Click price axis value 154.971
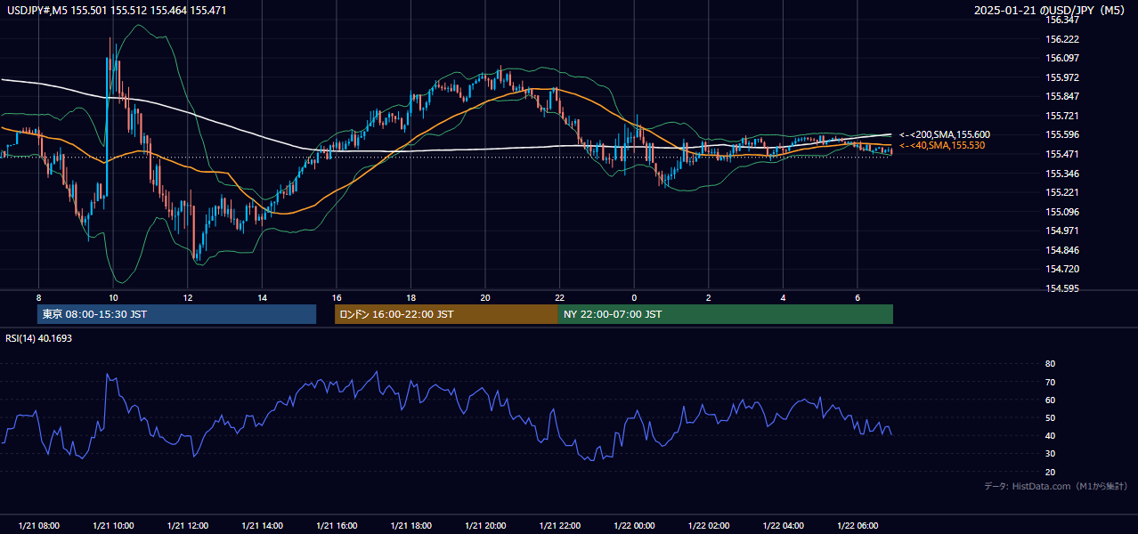The image size is (1138, 534). click(1062, 231)
